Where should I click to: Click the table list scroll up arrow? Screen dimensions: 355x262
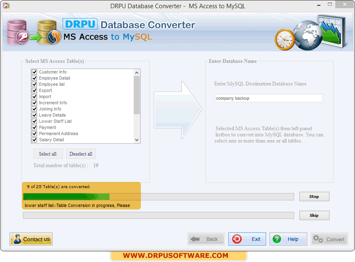coord(137,73)
